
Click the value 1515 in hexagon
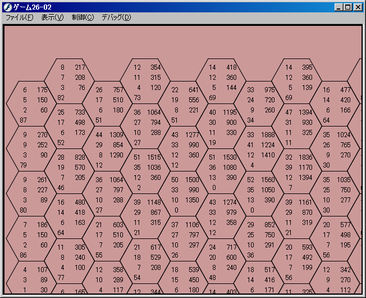tap(154, 157)
